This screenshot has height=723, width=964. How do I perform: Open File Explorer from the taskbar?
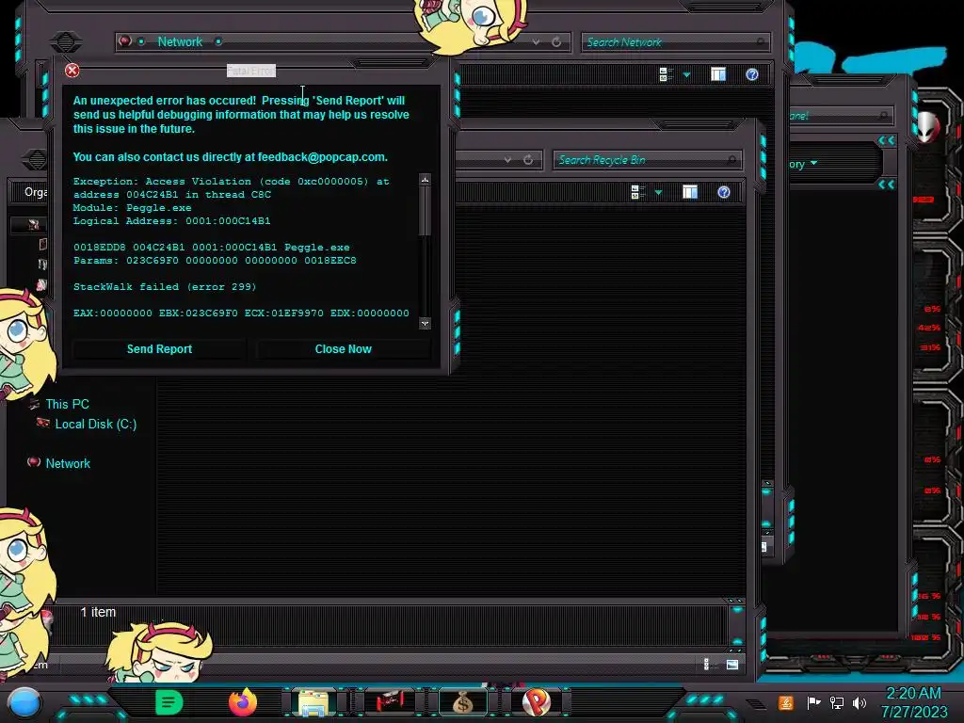pyautogui.click(x=313, y=702)
